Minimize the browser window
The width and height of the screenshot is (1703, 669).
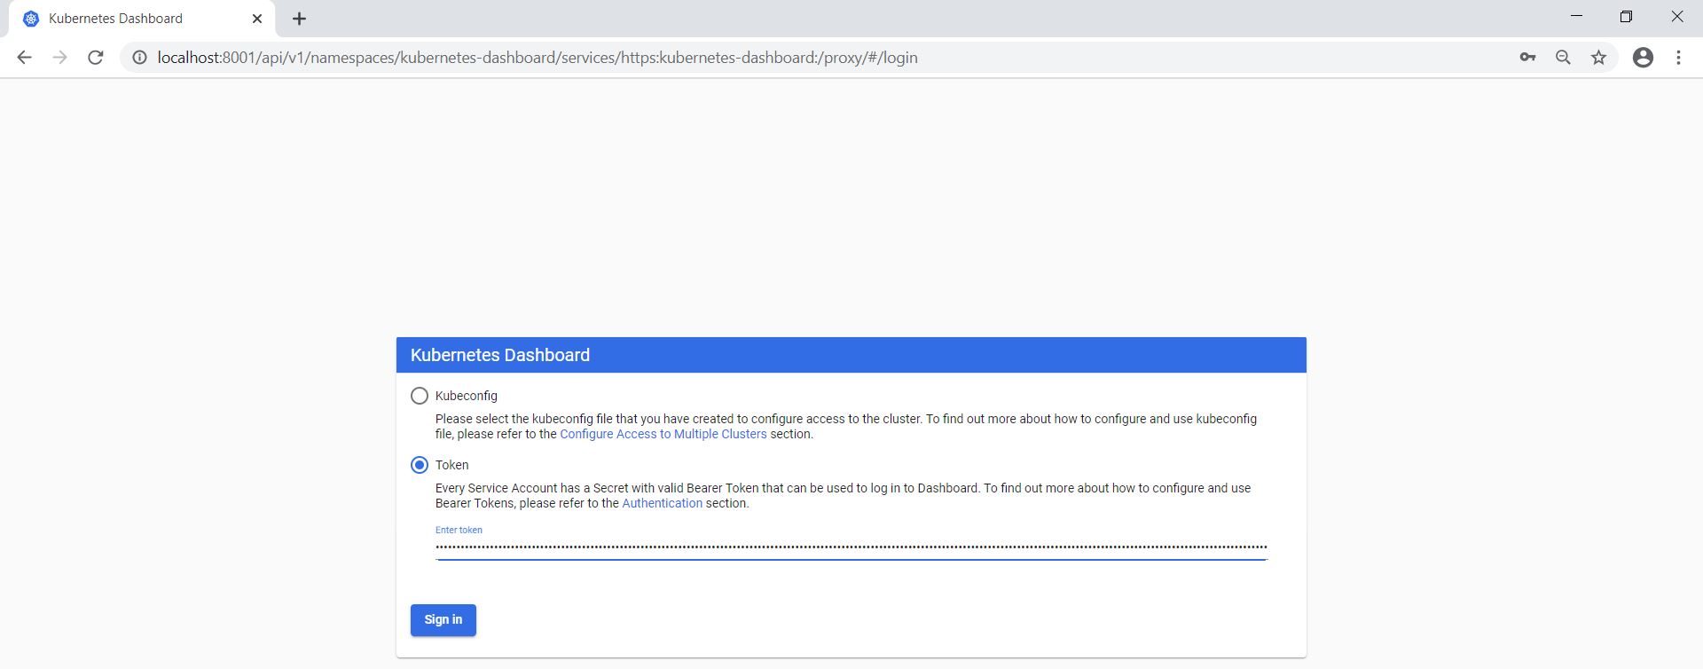pos(1576,17)
